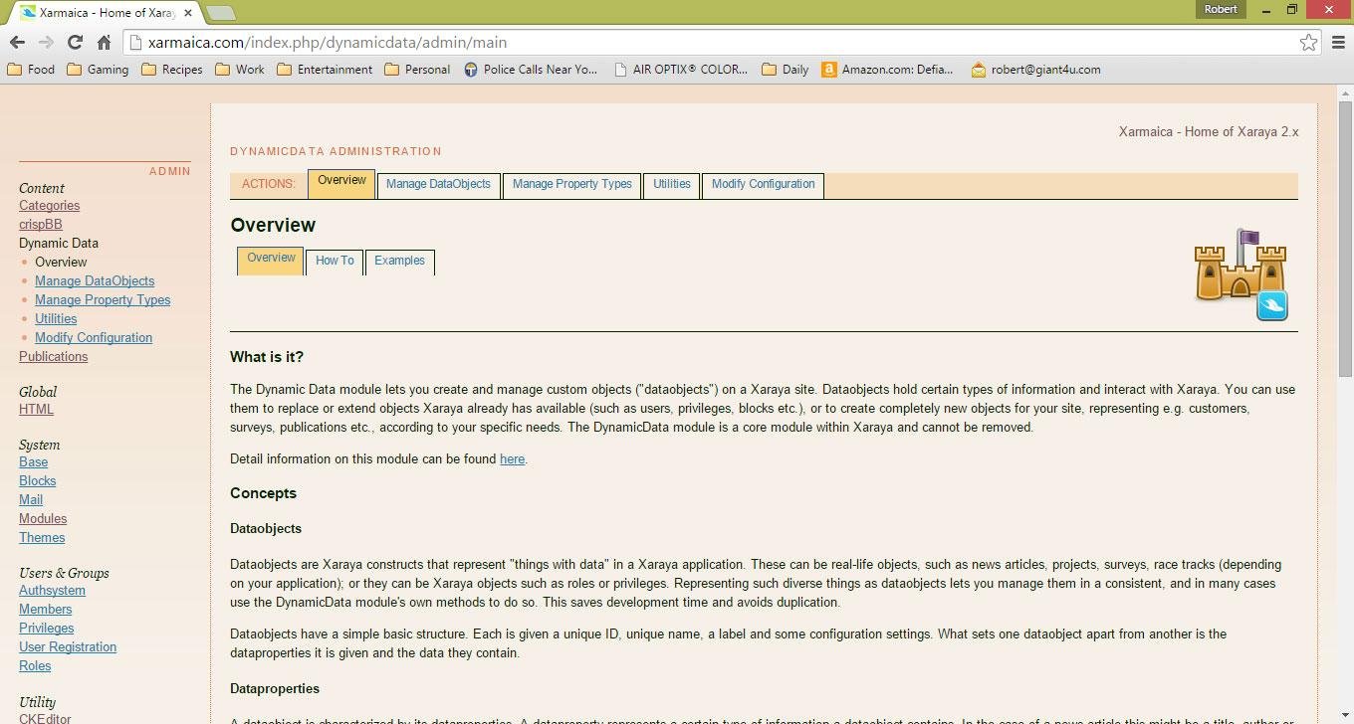1354x724 pixels.
Task: Open the Amazon.com Defia bookmark
Action: coord(889,70)
